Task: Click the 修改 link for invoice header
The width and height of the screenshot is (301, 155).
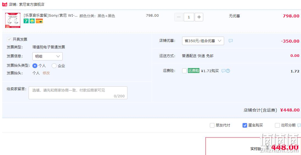Action: point(46,73)
